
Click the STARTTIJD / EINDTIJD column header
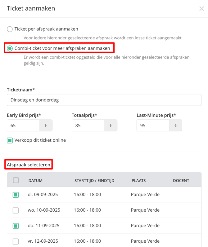[x=94, y=181]
